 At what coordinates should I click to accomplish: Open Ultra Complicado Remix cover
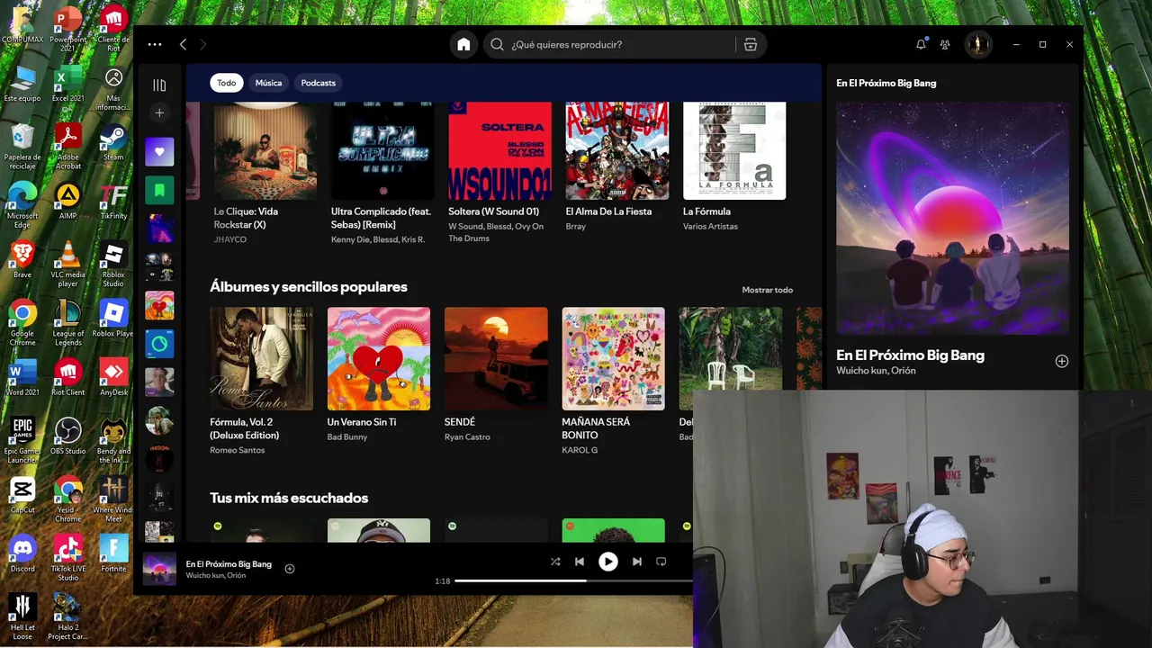click(x=382, y=150)
